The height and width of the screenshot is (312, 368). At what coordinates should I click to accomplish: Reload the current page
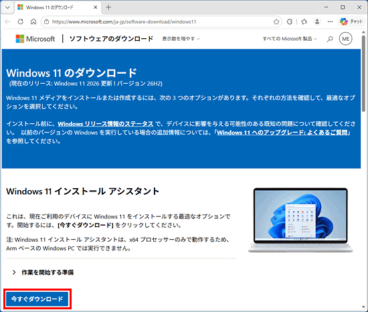pyautogui.click(x=21, y=22)
